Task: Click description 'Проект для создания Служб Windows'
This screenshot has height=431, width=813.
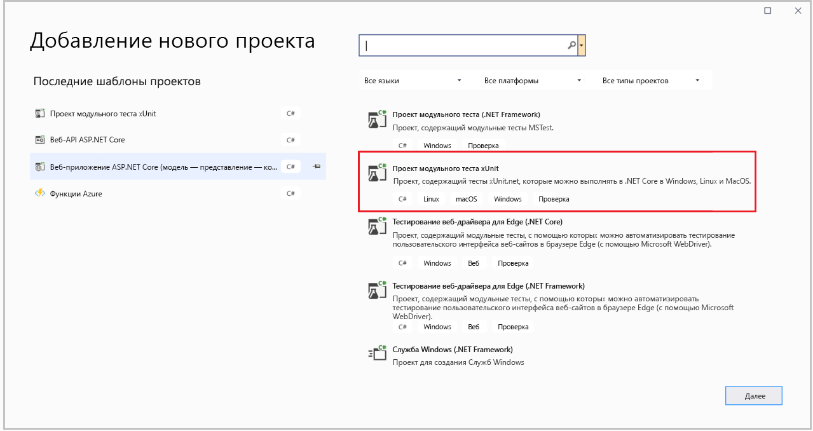Action: pos(458,362)
